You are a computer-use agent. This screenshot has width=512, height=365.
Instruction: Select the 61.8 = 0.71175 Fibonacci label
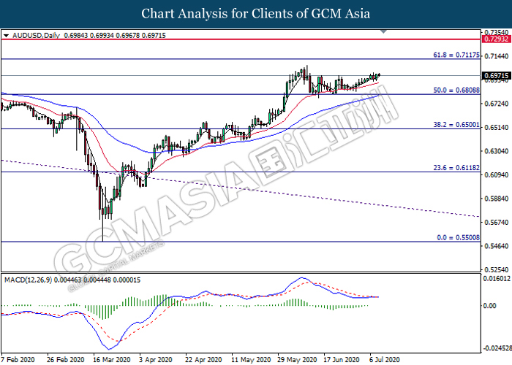tap(456, 55)
